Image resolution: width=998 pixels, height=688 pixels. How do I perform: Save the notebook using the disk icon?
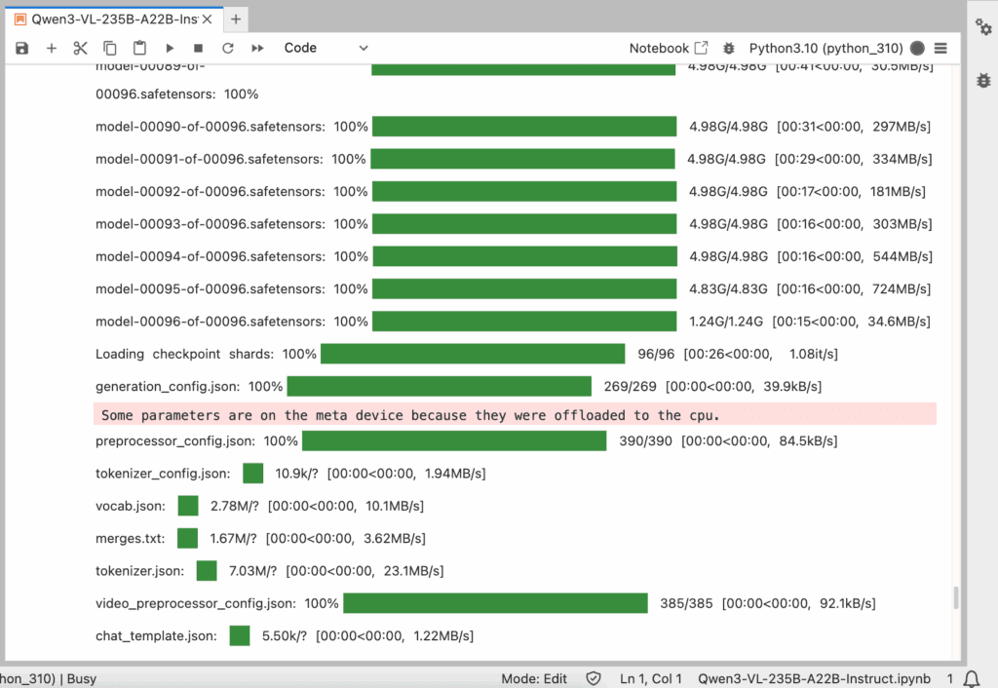tap(22, 48)
